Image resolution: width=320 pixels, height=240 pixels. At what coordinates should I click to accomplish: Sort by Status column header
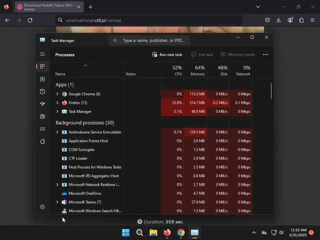(x=142, y=70)
